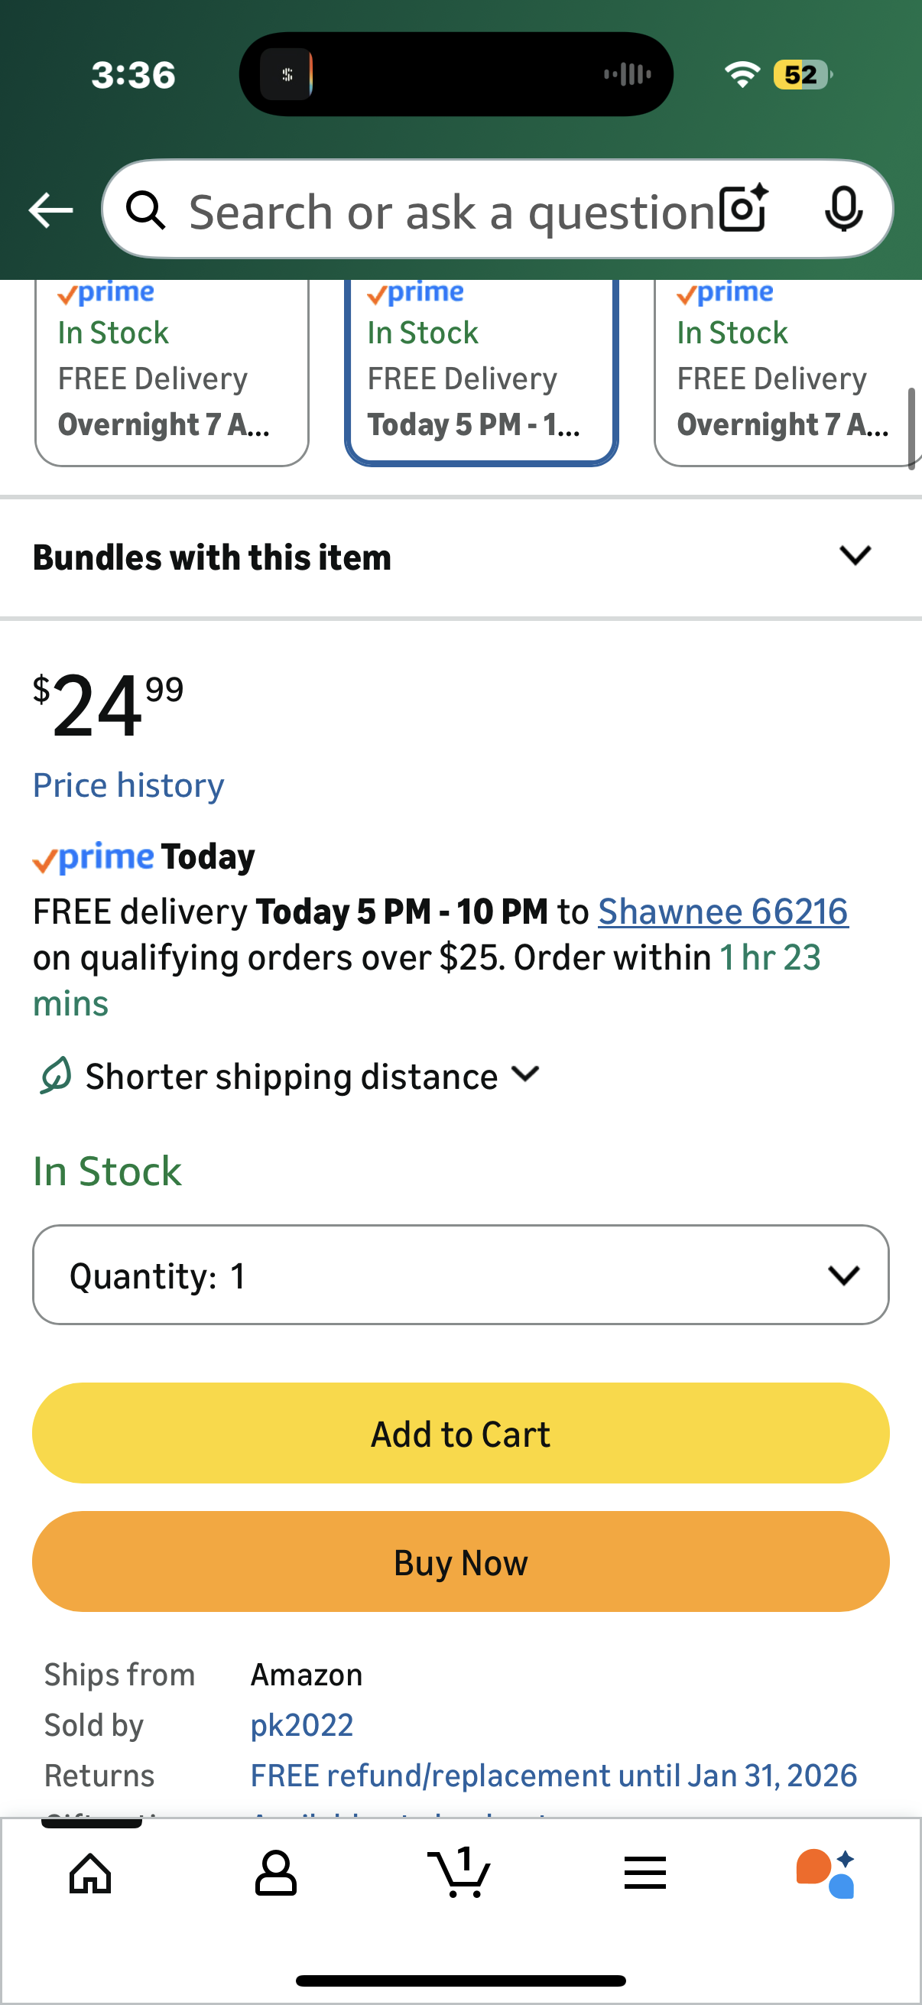Open the Rufus AI assistant icon
Screen dimensions: 922x2005
(826, 1873)
